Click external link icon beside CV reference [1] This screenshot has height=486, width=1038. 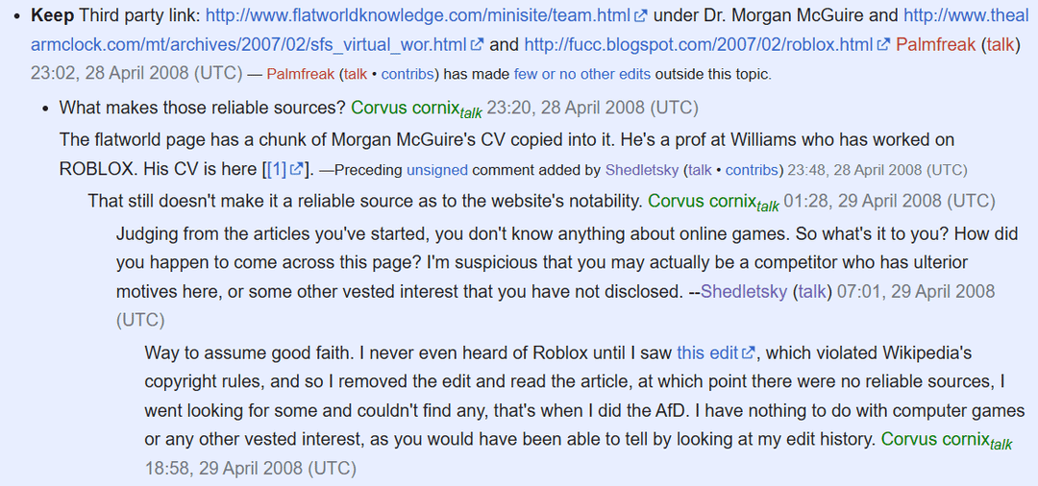pos(298,171)
